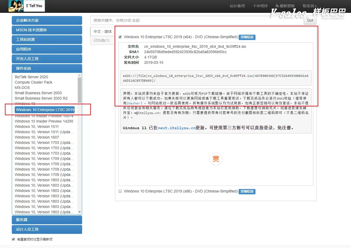This screenshot has width=351, height=248.
Task: Expand 服务器 panel
Action: pos(47,220)
